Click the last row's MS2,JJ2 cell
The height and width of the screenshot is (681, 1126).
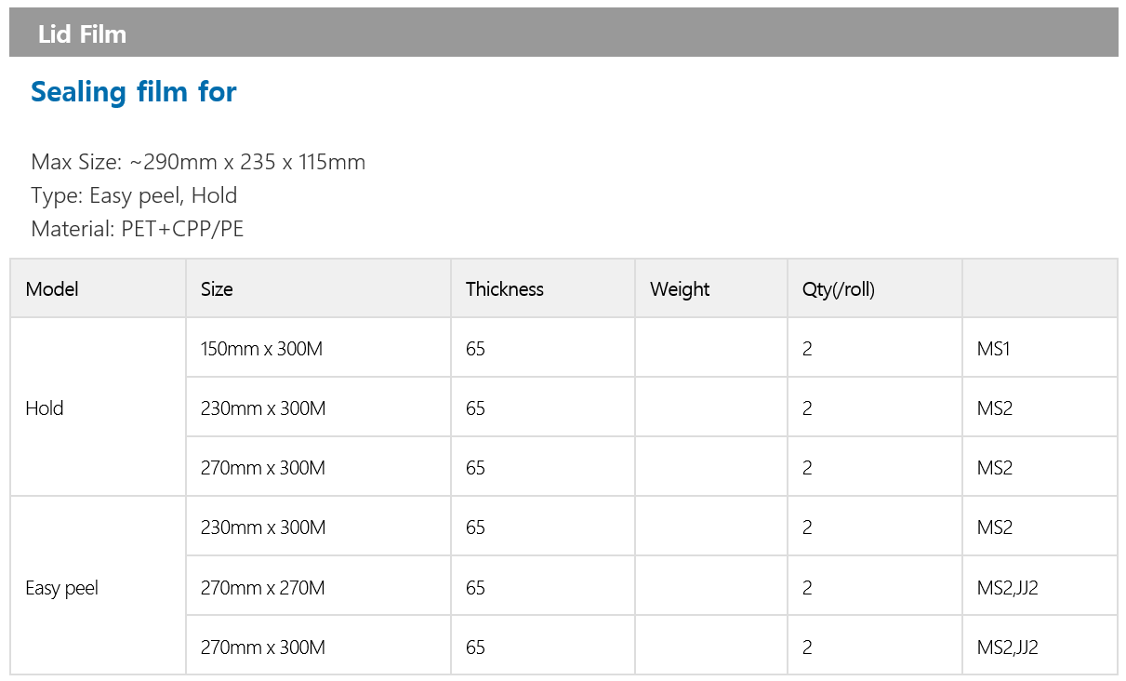(x=1040, y=647)
